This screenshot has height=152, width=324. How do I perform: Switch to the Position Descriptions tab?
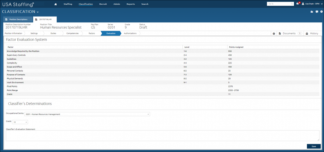[x=18, y=19]
